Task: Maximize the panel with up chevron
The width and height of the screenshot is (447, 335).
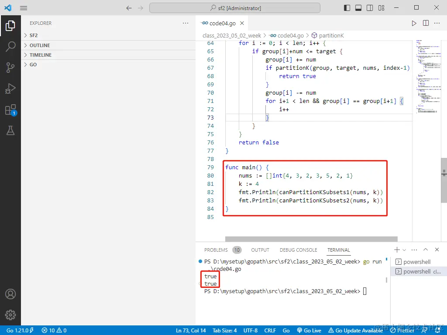Action: pyautogui.click(x=426, y=250)
